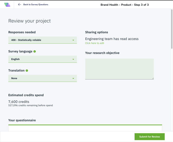Click the caret arrow on the 400 responses selector
The image size is (173, 142).
[x=73, y=40]
